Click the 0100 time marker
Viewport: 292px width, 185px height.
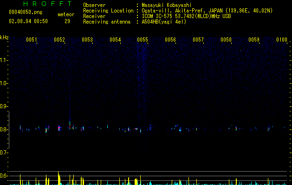click(x=282, y=40)
